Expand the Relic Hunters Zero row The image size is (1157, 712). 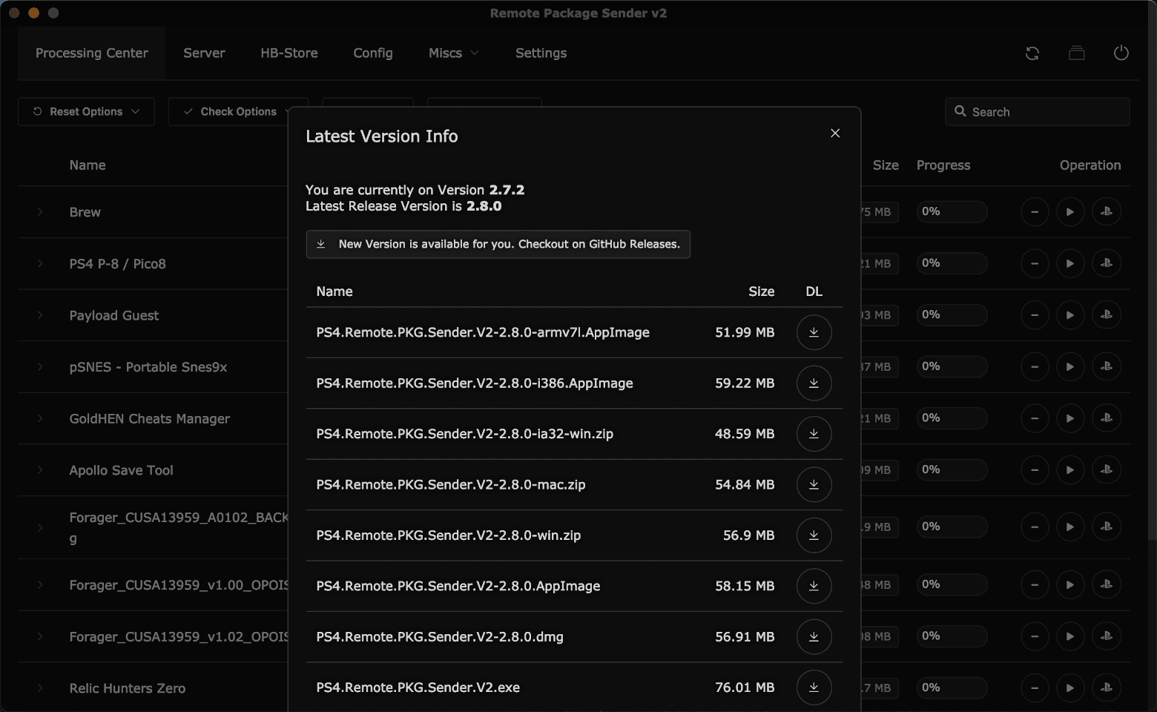coord(40,688)
